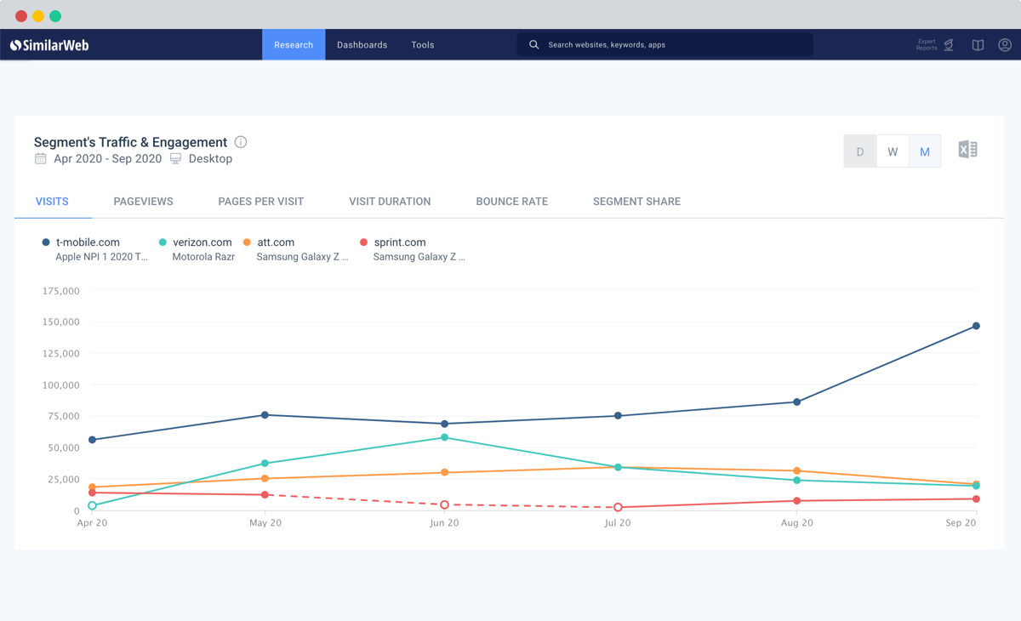Click the att.com orange legend dot
The image size is (1021, 621).
point(247,242)
